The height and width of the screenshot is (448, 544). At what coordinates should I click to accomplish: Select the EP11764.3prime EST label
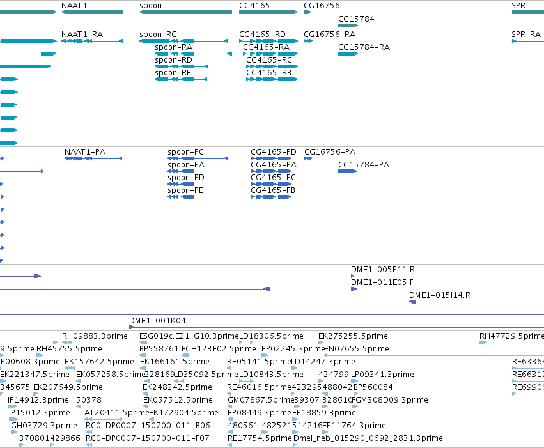tap(354, 426)
